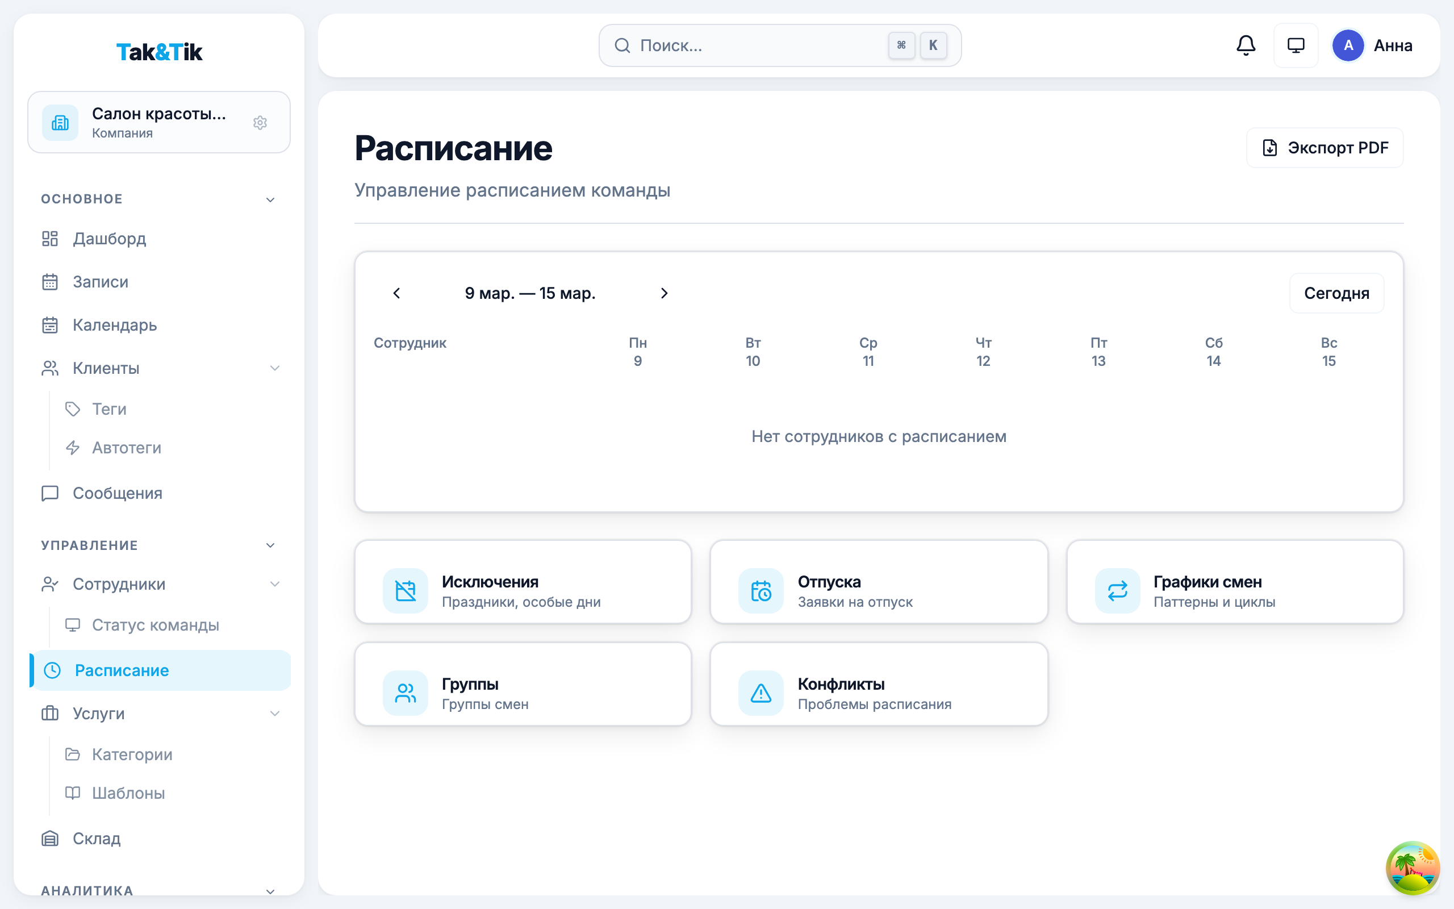This screenshot has width=1454, height=909.
Task: Click the Экспорт PDF button
Action: pos(1325,147)
